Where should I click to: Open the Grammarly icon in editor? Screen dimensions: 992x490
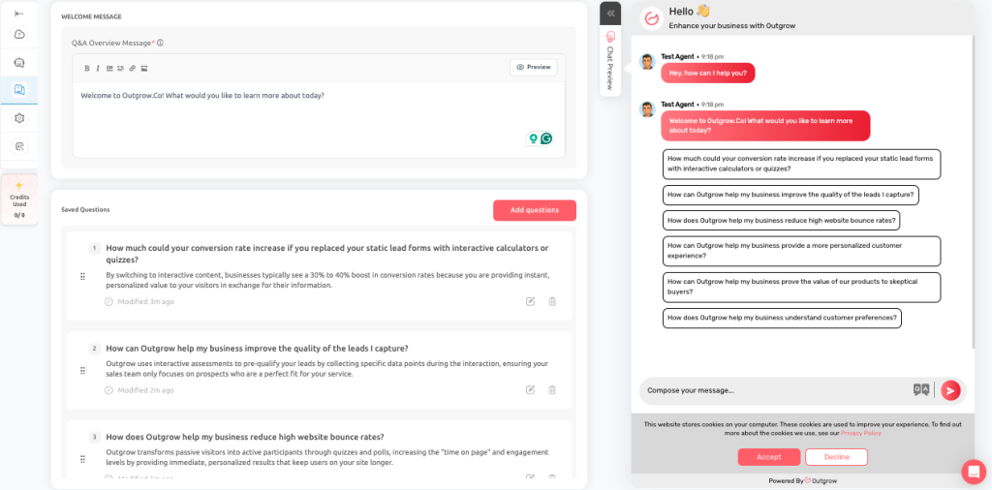[546, 138]
